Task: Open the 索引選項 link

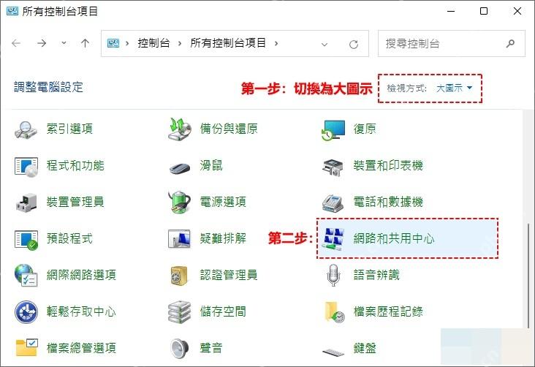Action: tap(69, 129)
